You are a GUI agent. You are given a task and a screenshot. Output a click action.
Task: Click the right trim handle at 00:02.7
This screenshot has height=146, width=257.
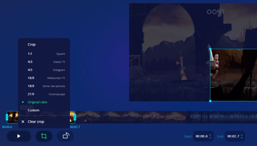pos(75,117)
